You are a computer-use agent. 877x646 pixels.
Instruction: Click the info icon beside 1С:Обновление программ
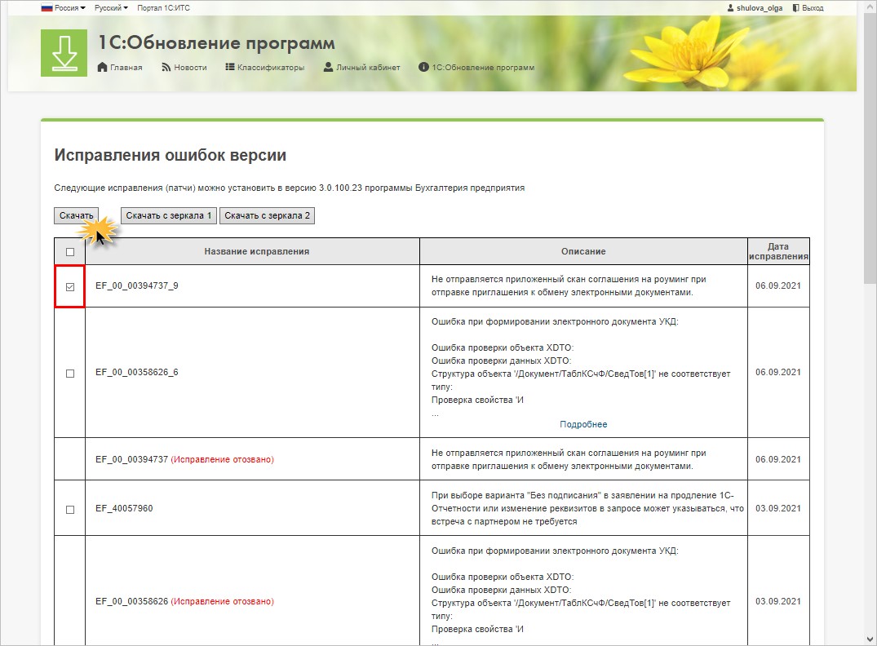pos(423,67)
